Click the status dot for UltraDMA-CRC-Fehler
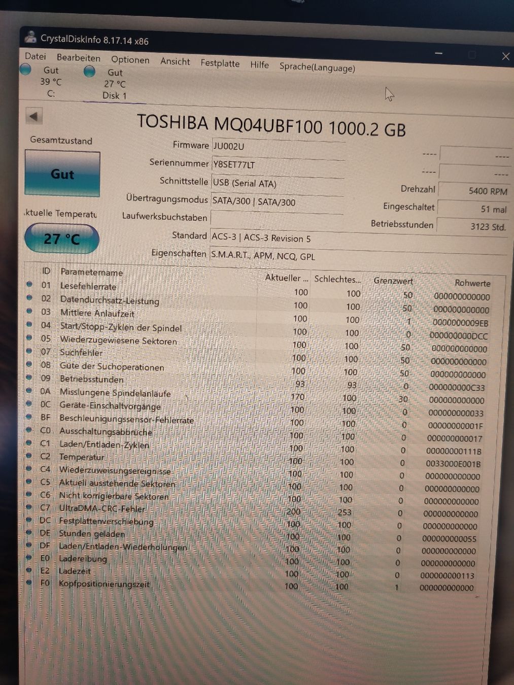 pos(29,507)
